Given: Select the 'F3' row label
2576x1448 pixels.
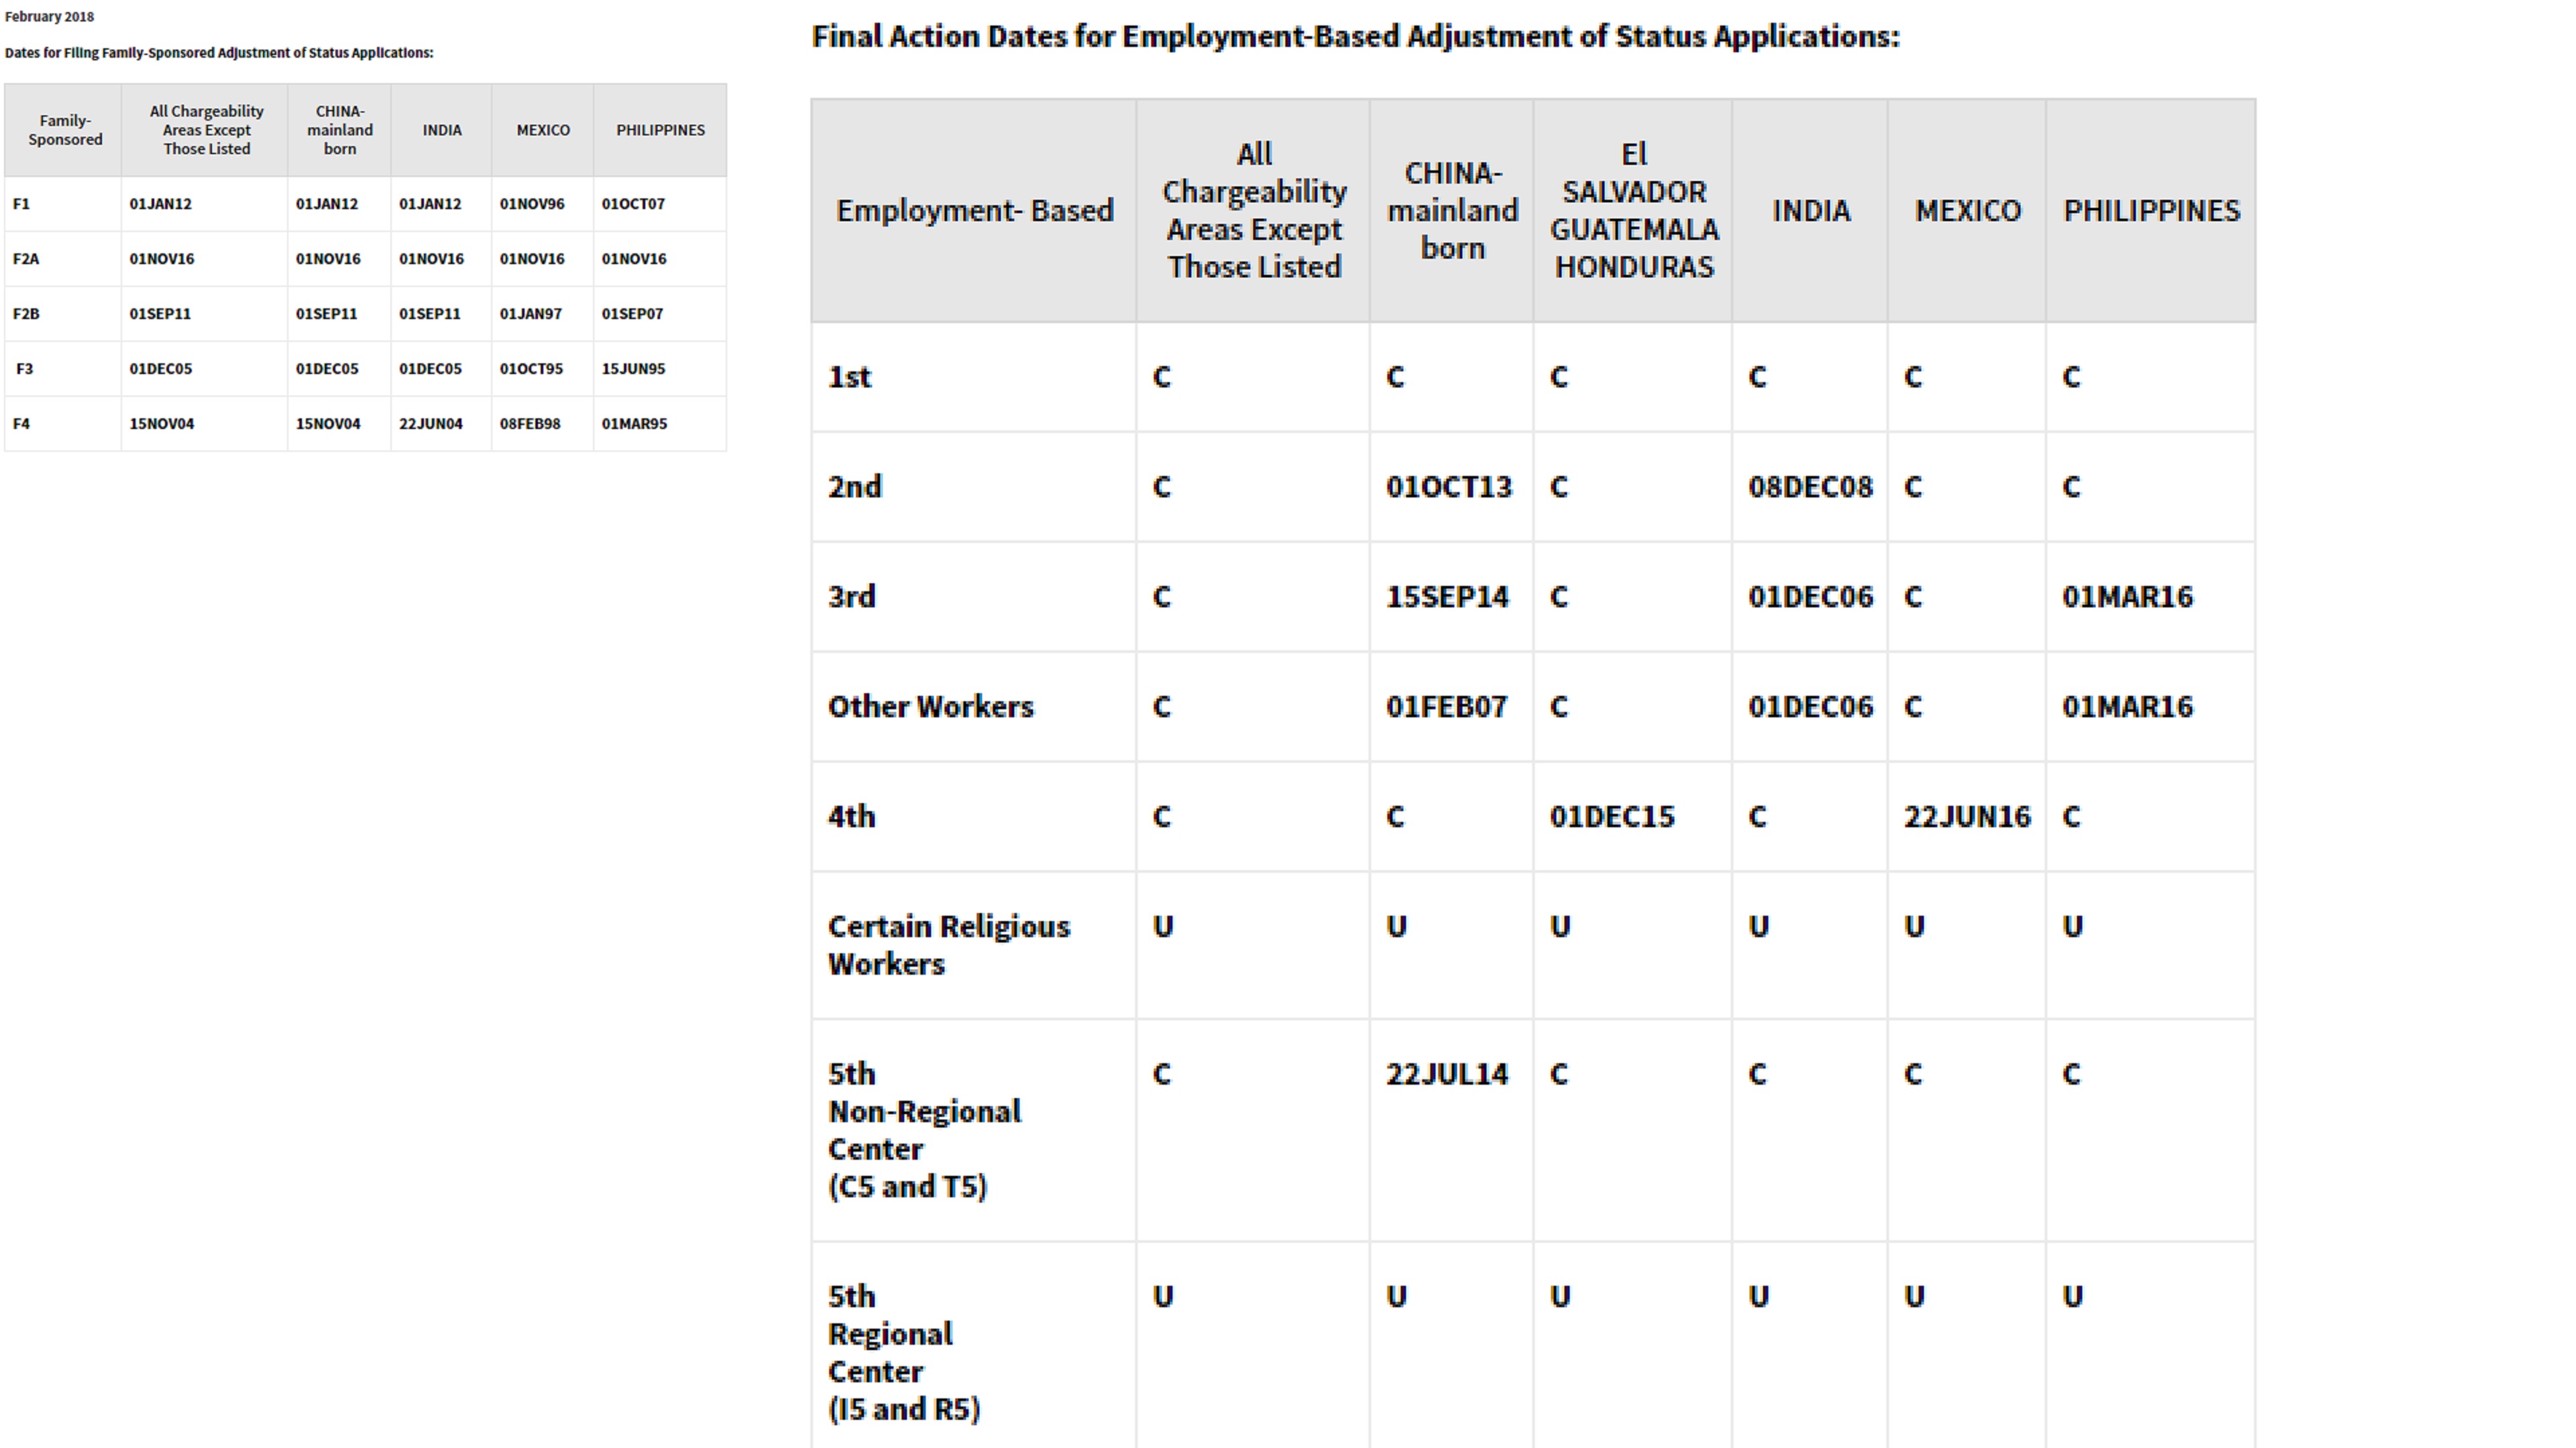Looking at the screenshot, I should pyautogui.click(x=24, y=369).
